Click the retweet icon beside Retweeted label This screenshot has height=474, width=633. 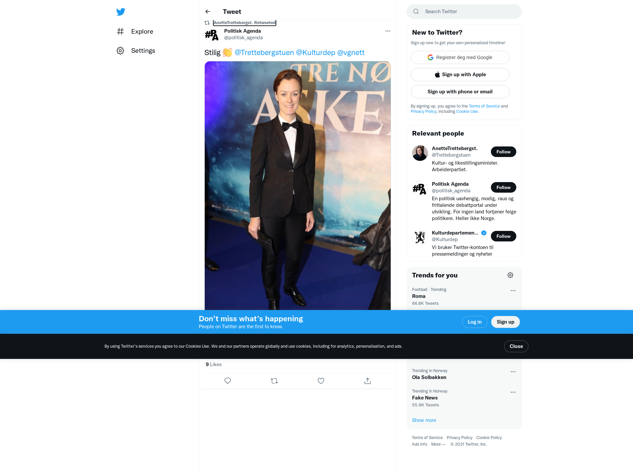[207, 23]
